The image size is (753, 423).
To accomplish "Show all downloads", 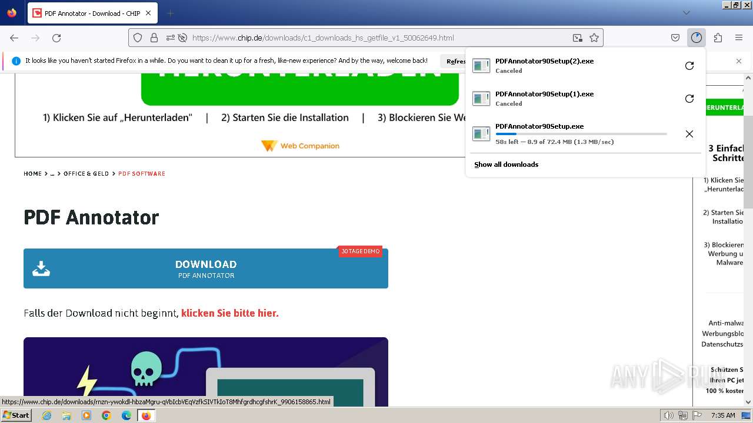I will pyautogui.click(x=507, y=164).
